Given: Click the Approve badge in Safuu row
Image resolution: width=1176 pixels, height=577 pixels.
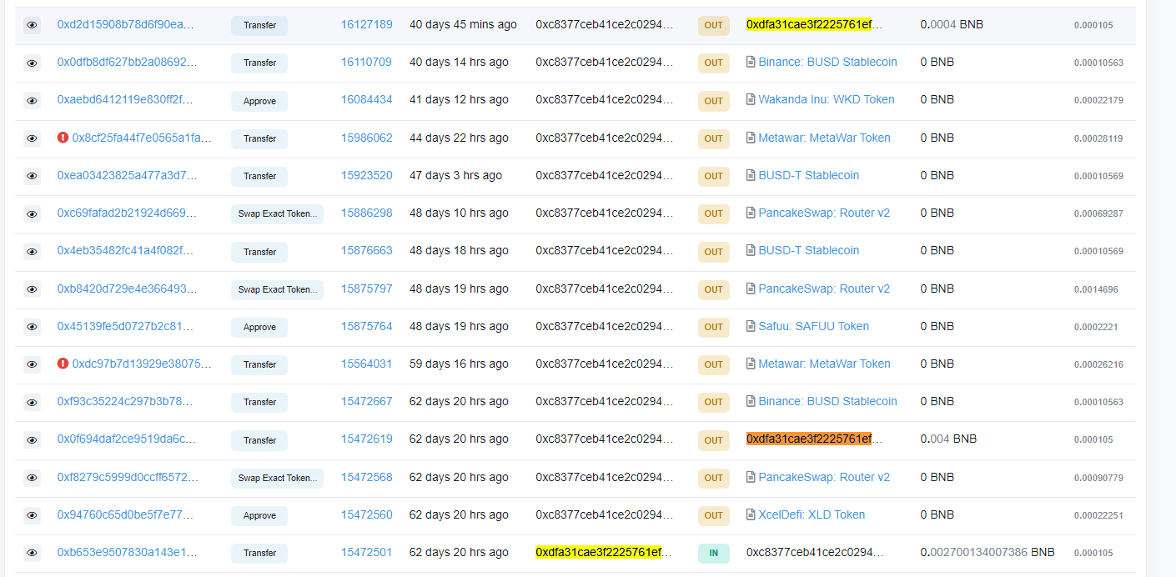Looking at the screenshot, I should coord(259,327).
